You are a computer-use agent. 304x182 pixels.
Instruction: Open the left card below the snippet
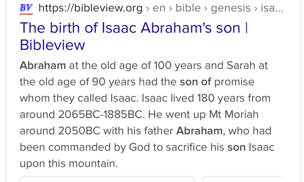[107, 179]
